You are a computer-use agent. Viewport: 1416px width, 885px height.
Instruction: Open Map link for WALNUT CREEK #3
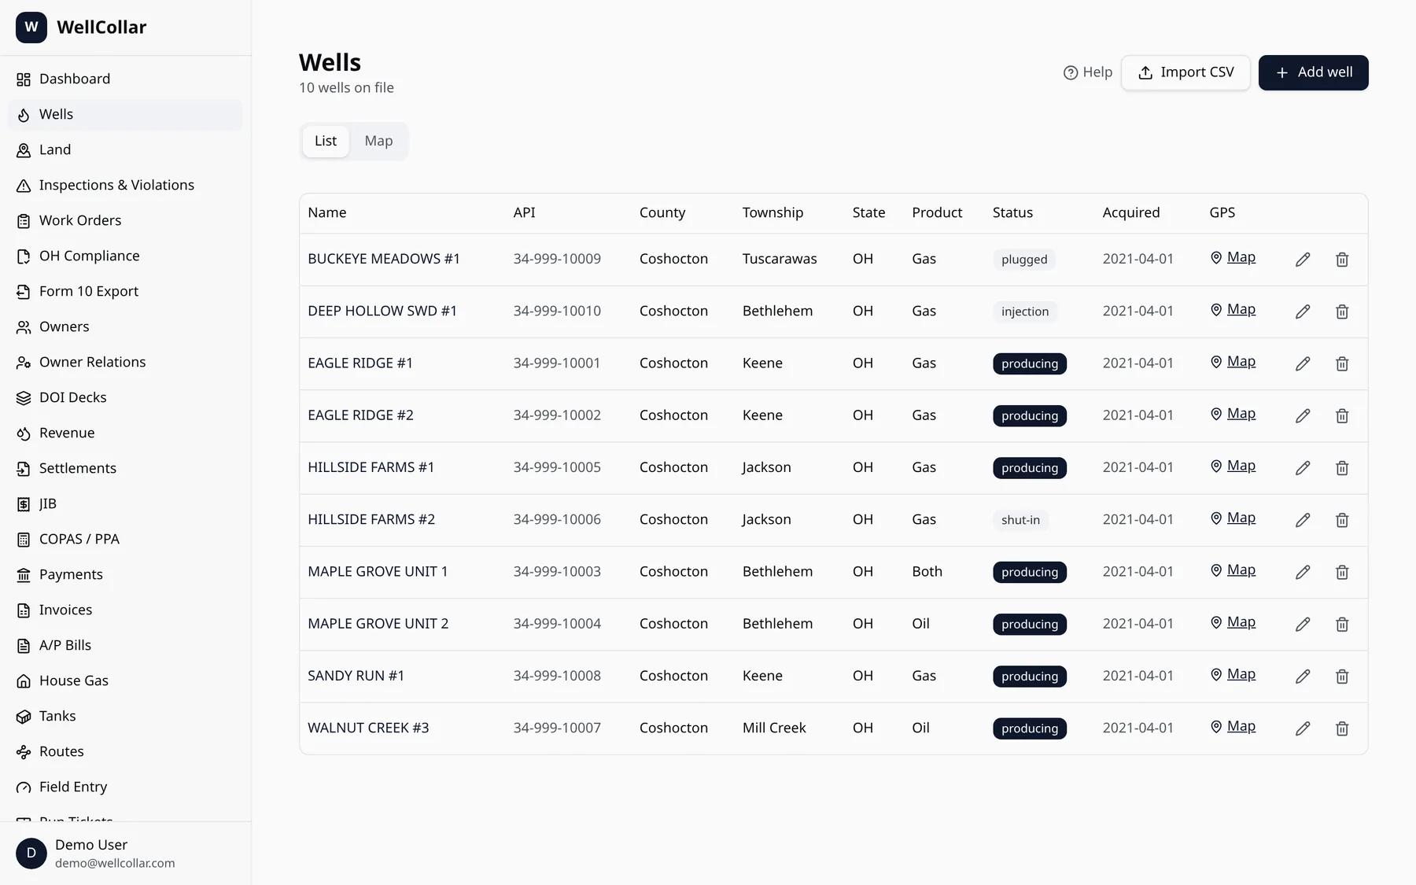[1233, 727]
